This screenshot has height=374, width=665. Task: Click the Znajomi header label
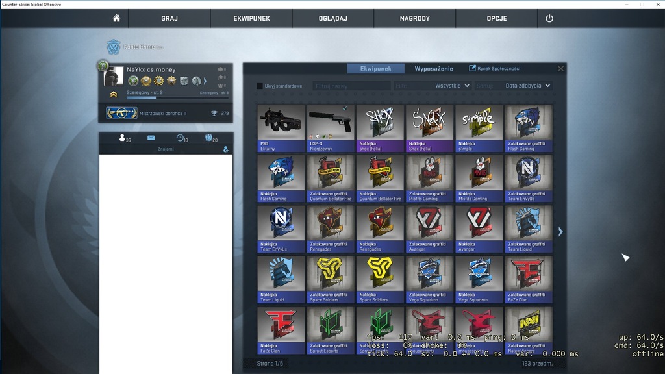[166, 149]
